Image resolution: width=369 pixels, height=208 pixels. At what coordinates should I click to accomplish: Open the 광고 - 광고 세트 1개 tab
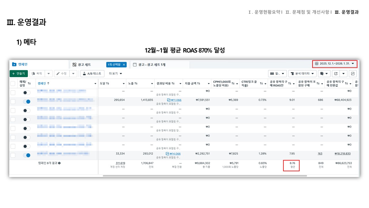pyautogui.click(x=152, y=65)
